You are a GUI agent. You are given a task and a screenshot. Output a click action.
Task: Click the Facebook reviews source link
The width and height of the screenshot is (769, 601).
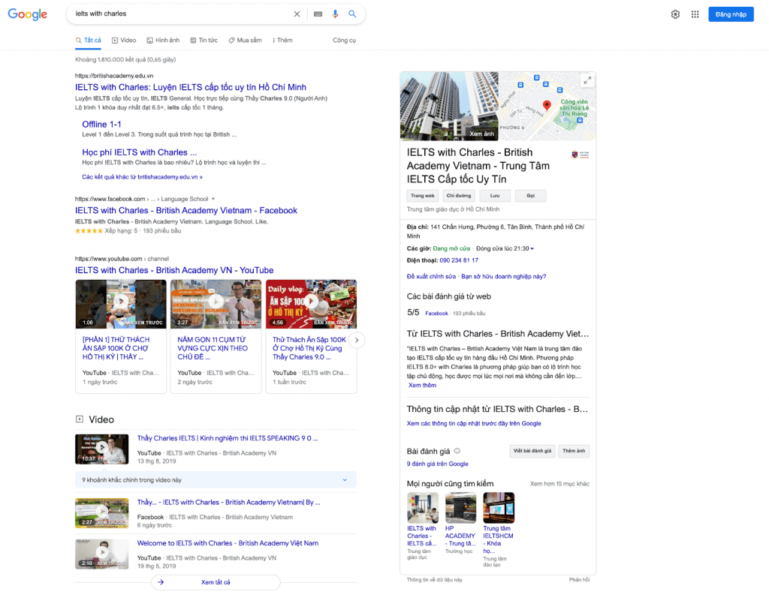coord(436,314)
